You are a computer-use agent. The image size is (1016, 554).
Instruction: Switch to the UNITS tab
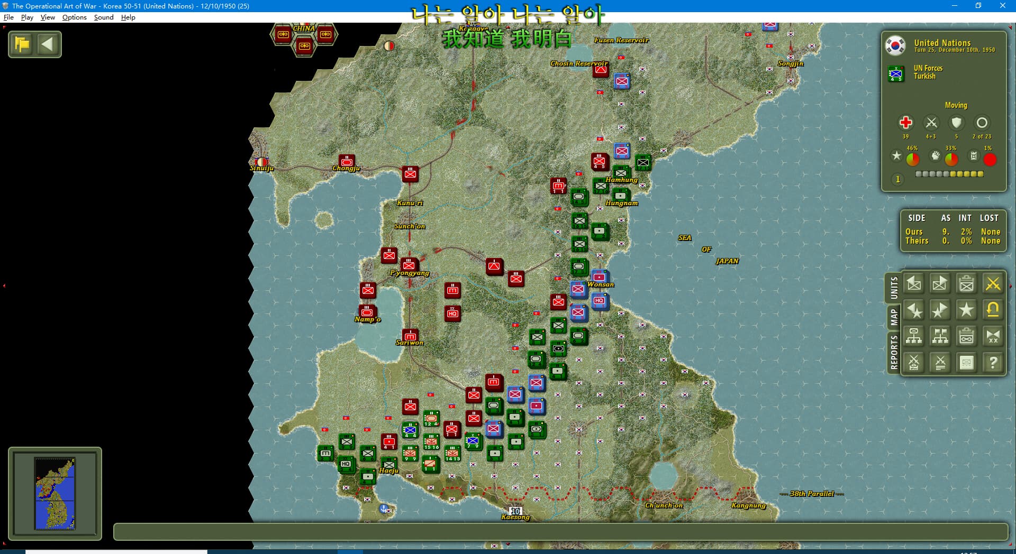[x=894, y=288]
